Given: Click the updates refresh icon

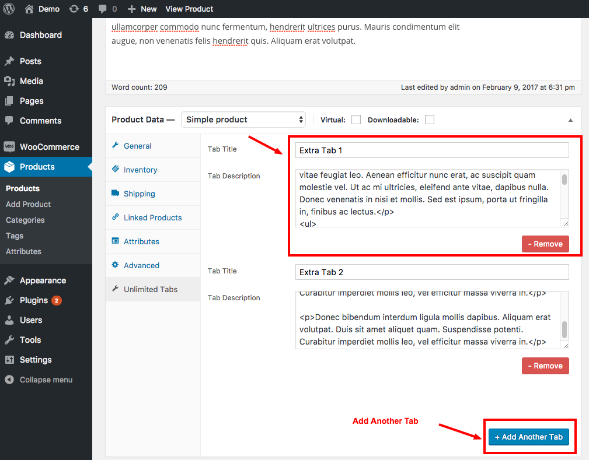Looking at the screenshot, I should [x=74, y=9].
